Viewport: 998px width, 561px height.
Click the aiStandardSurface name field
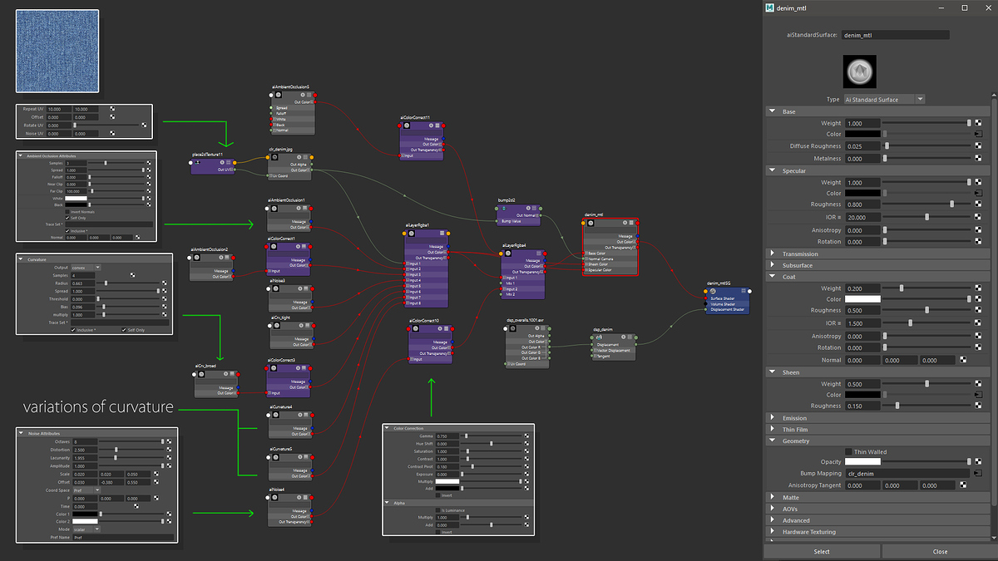pyautogui.click(x=895, y=35)
